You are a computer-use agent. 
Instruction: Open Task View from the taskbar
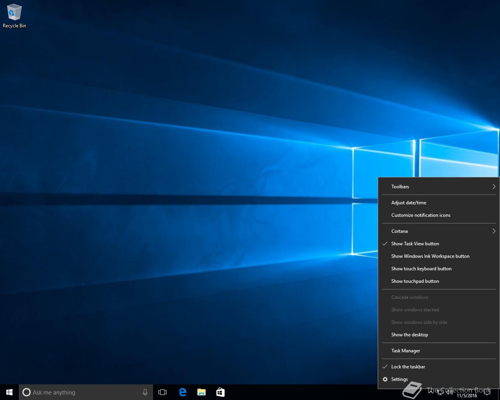click(x=162, y=392)
